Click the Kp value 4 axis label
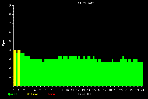Viewport: 148px width, 99px height. (10, 50)
